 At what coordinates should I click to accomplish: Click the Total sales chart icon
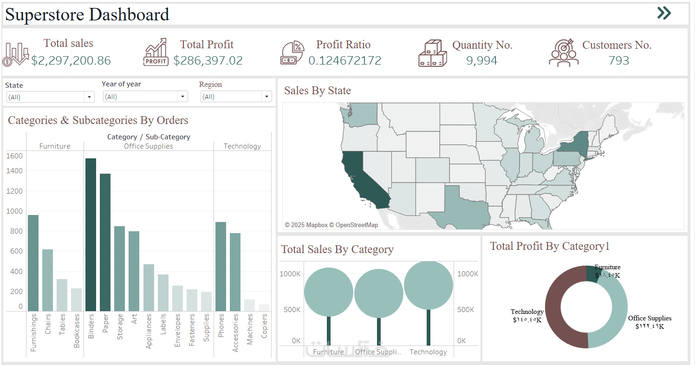15,54
